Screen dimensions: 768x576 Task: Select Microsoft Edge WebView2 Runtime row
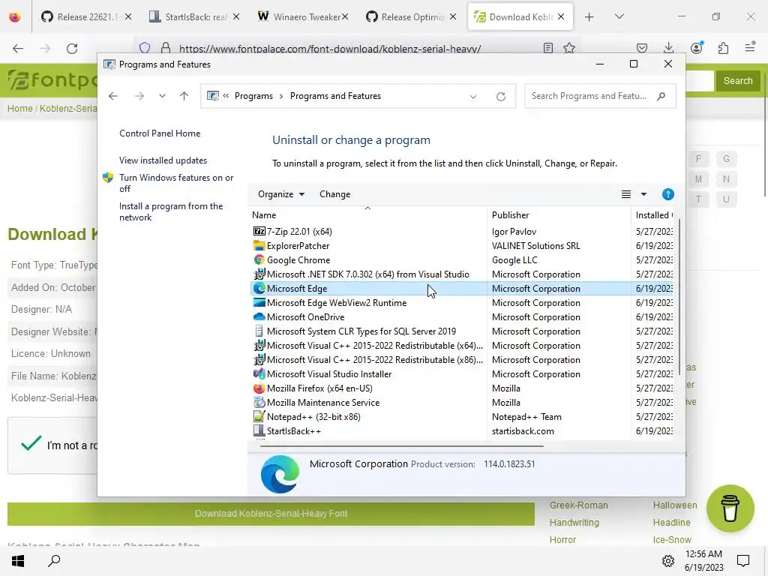[461, 303]
